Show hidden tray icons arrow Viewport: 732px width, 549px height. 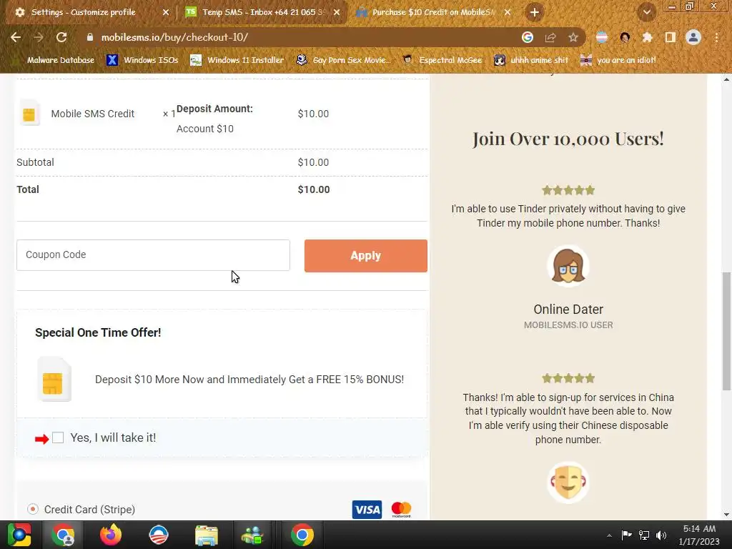(x=609, y=535)
